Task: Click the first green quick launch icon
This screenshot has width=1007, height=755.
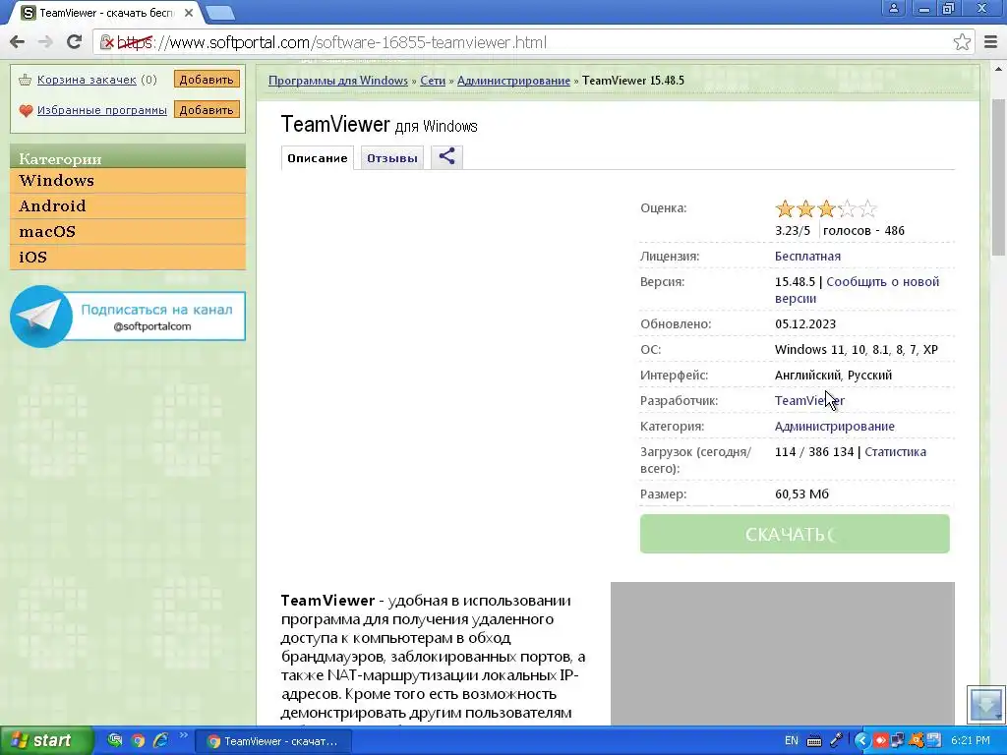Action: click(x=115, y=741)
